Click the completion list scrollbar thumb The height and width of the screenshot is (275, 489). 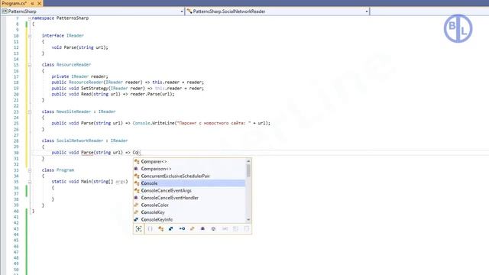pyautogui.click(x=248, y=171)
